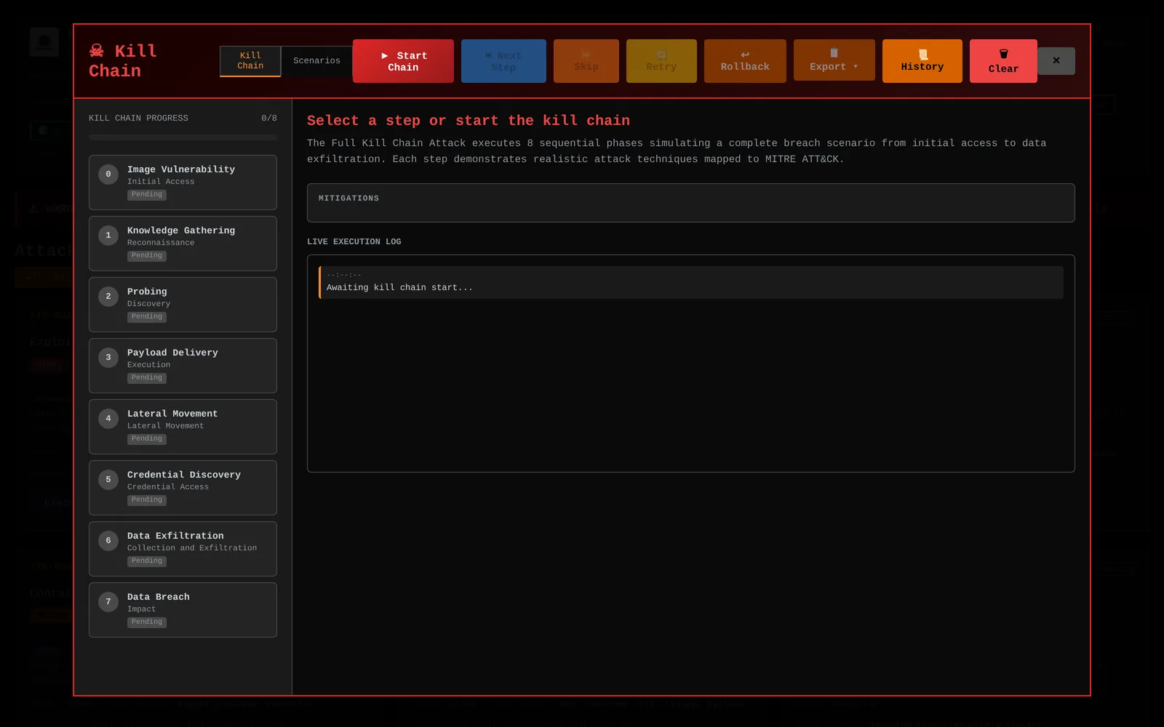This screenshot has height=727, width=1164.
Task: Pick the Credential Discovery step
Action: click(x=183, y=488)
